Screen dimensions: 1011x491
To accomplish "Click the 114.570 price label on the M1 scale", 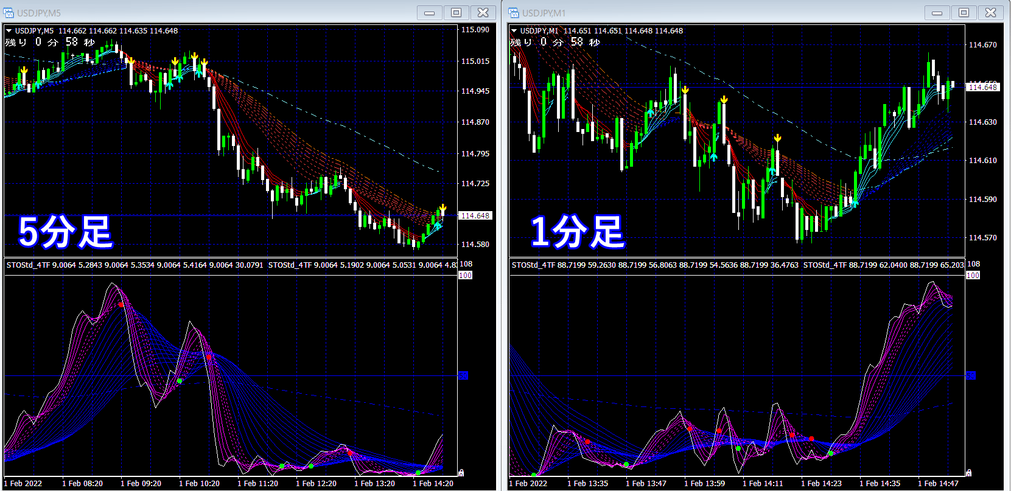I will (x=983, y=237).
